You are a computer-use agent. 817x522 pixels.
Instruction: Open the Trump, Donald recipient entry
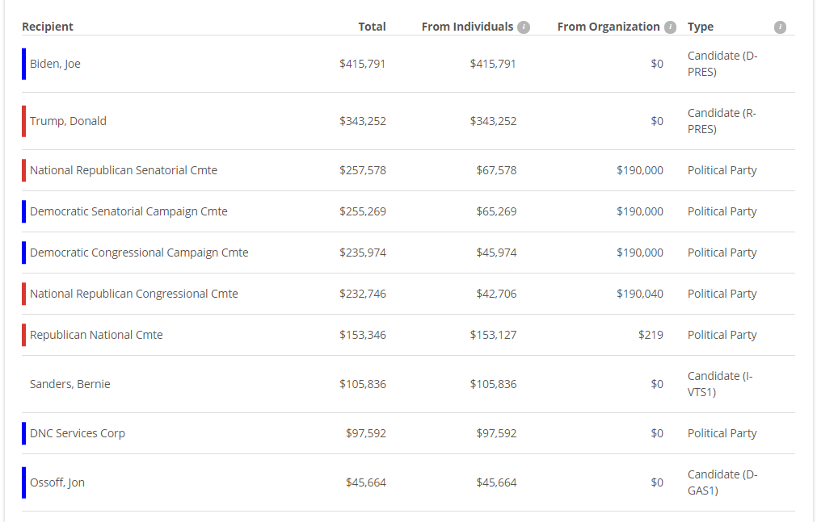(68, 121)
